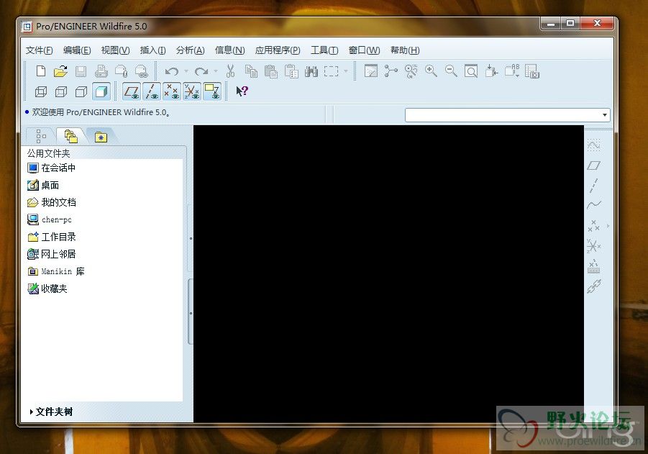Switch display to shading mode
648x454 pixels.
tap(101, 91)
